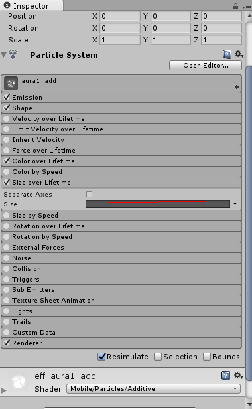Viewport: 252px width, 409px height.
Task: Expand the Emission module header label
Action: point(27,98)
